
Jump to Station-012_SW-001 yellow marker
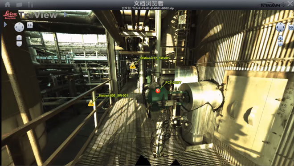[x=133, y=66]
